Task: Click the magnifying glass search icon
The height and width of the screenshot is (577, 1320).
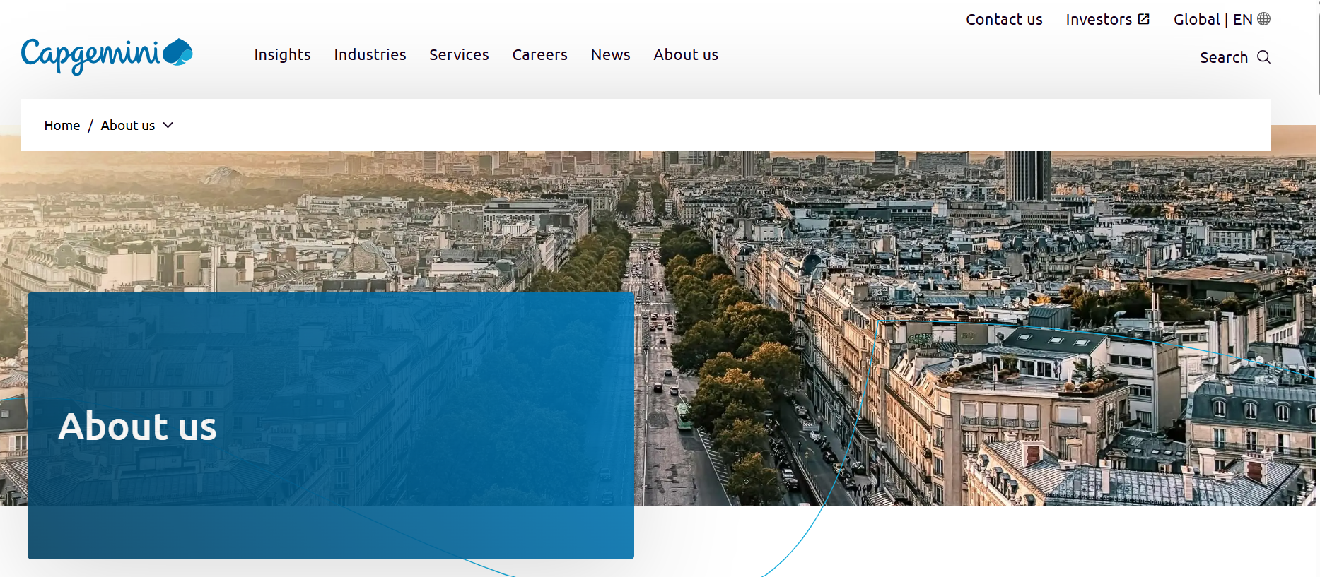Action: click(1263, 57)
